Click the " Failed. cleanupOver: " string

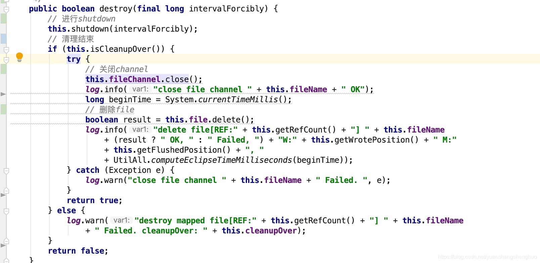click(x=151, y=231)
